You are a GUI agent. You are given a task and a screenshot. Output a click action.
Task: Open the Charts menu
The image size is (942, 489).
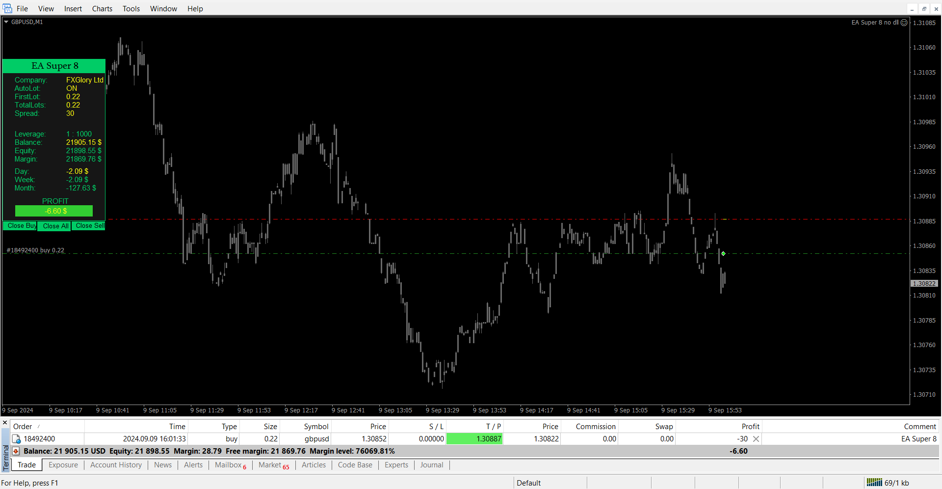click(102, 9)
